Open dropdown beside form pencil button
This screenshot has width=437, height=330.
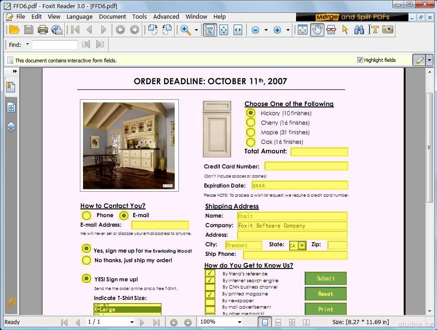[430, 60]
